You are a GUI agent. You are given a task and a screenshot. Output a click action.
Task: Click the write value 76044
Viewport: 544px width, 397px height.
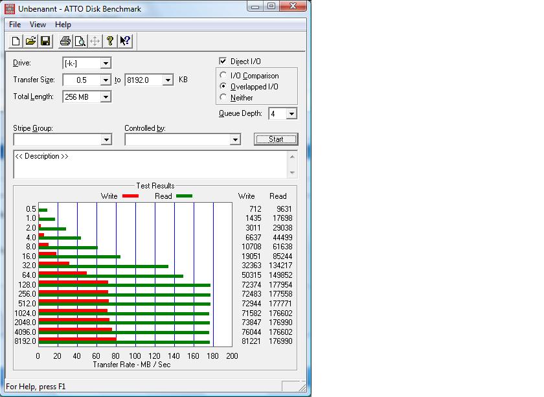pyautogui.click(x=251, y=332)
